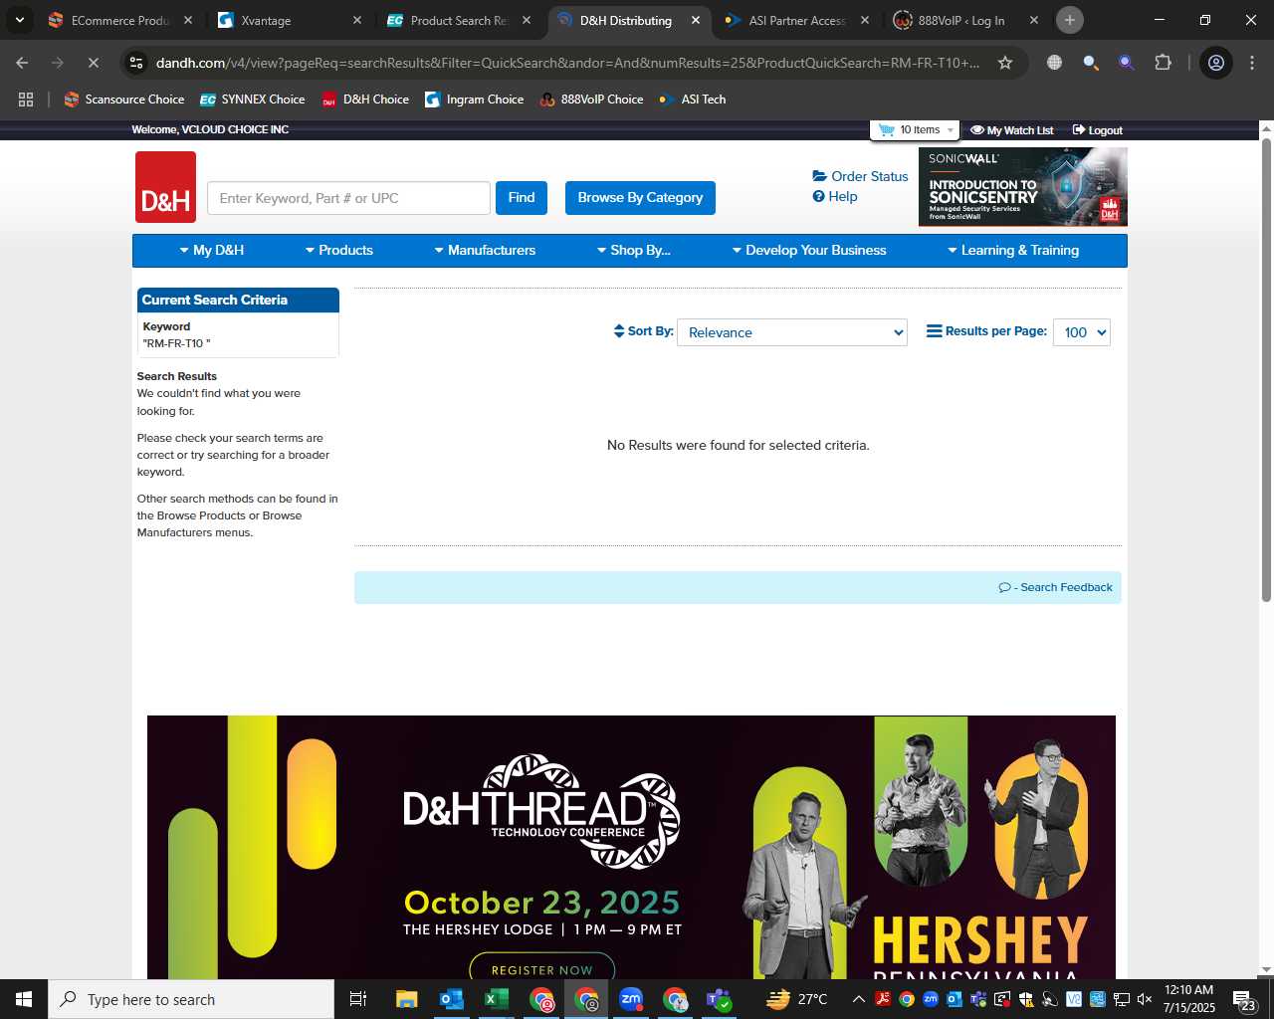Click the magnifier extension icon in toolbar
The image size is (1274, 1019).
pyautogui.click(x=1091, y=63)
